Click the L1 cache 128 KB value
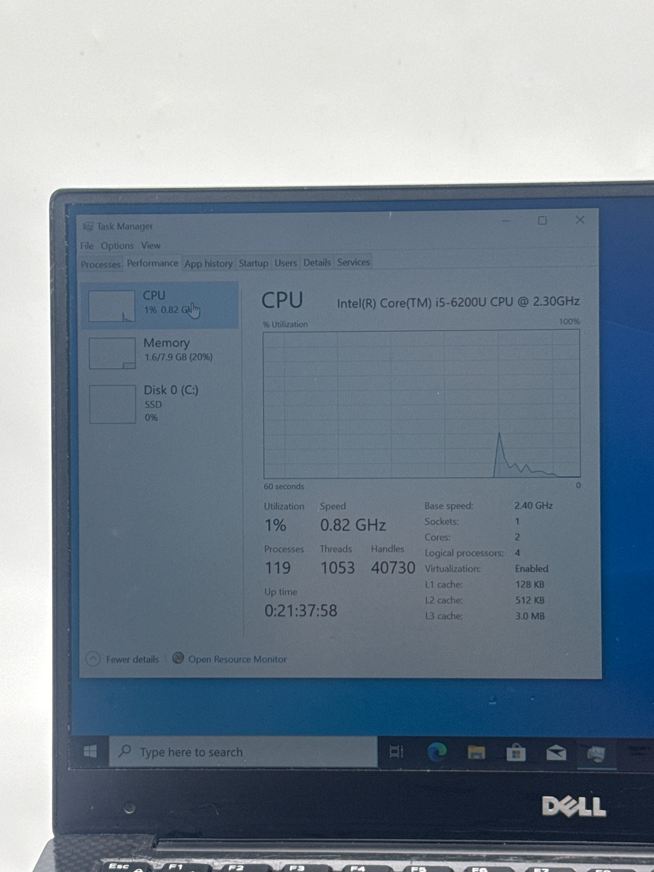This screenshot has width=654, height=872. coord(530,584)
